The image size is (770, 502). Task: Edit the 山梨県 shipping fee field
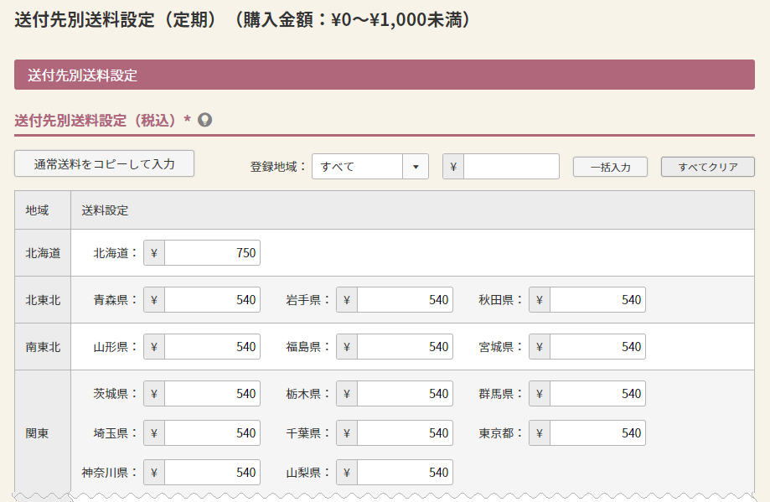pyautogui.click(x=405, y=472)
